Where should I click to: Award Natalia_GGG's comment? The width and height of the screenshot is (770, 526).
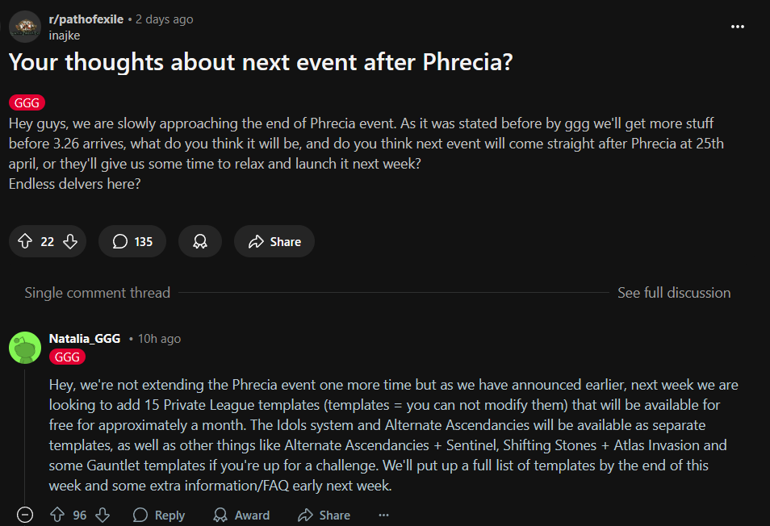pyautogui.click(x=241, y=515)
